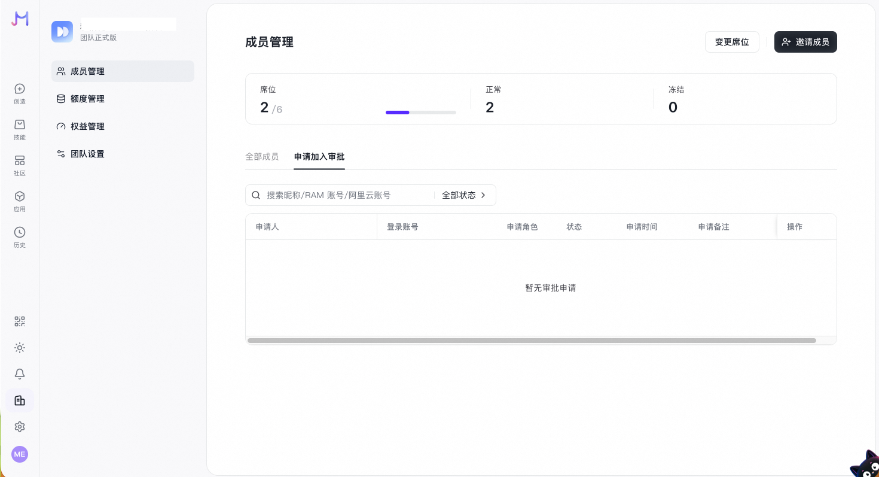Image resolution: width=879 pixels, height=477 pixels.
Task: Switch to the 申请加入审批 tab
Action: point(319,157)
